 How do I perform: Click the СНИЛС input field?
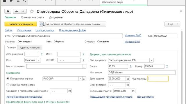point(69,60)
